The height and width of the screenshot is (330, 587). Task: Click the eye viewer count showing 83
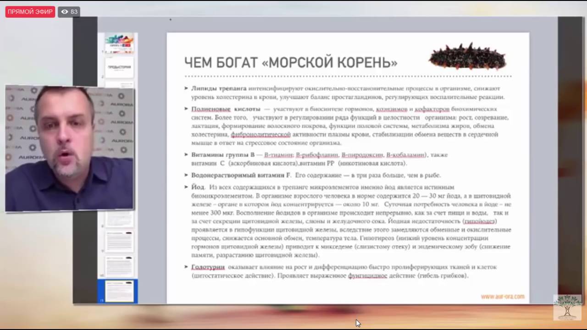tap(69, 12)
